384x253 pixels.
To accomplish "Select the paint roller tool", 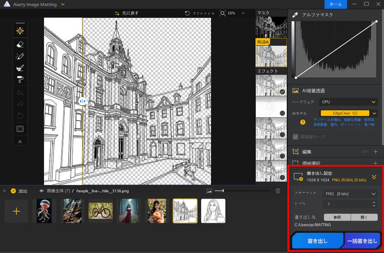I will tap(20, 79).
